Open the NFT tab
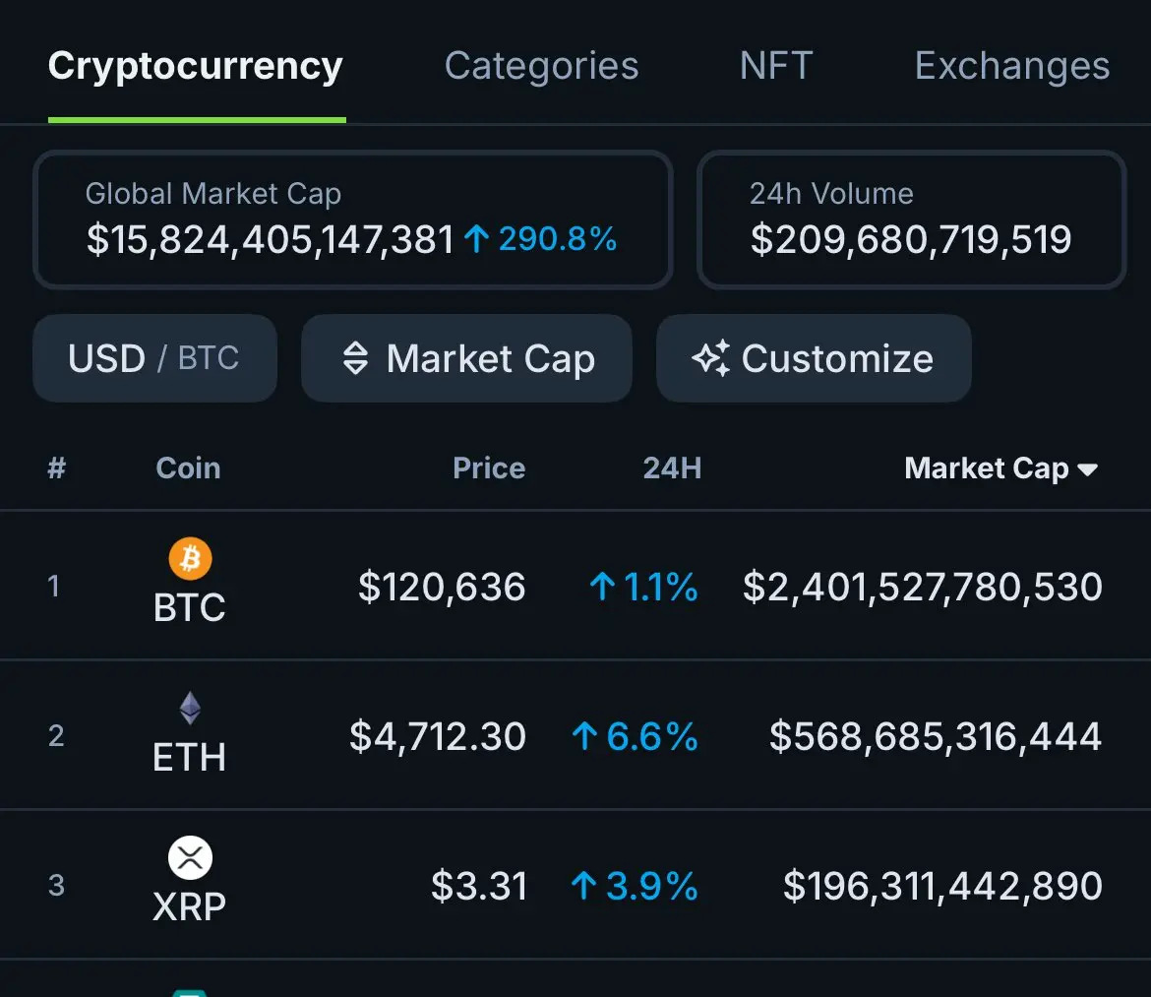 point(776,66)
